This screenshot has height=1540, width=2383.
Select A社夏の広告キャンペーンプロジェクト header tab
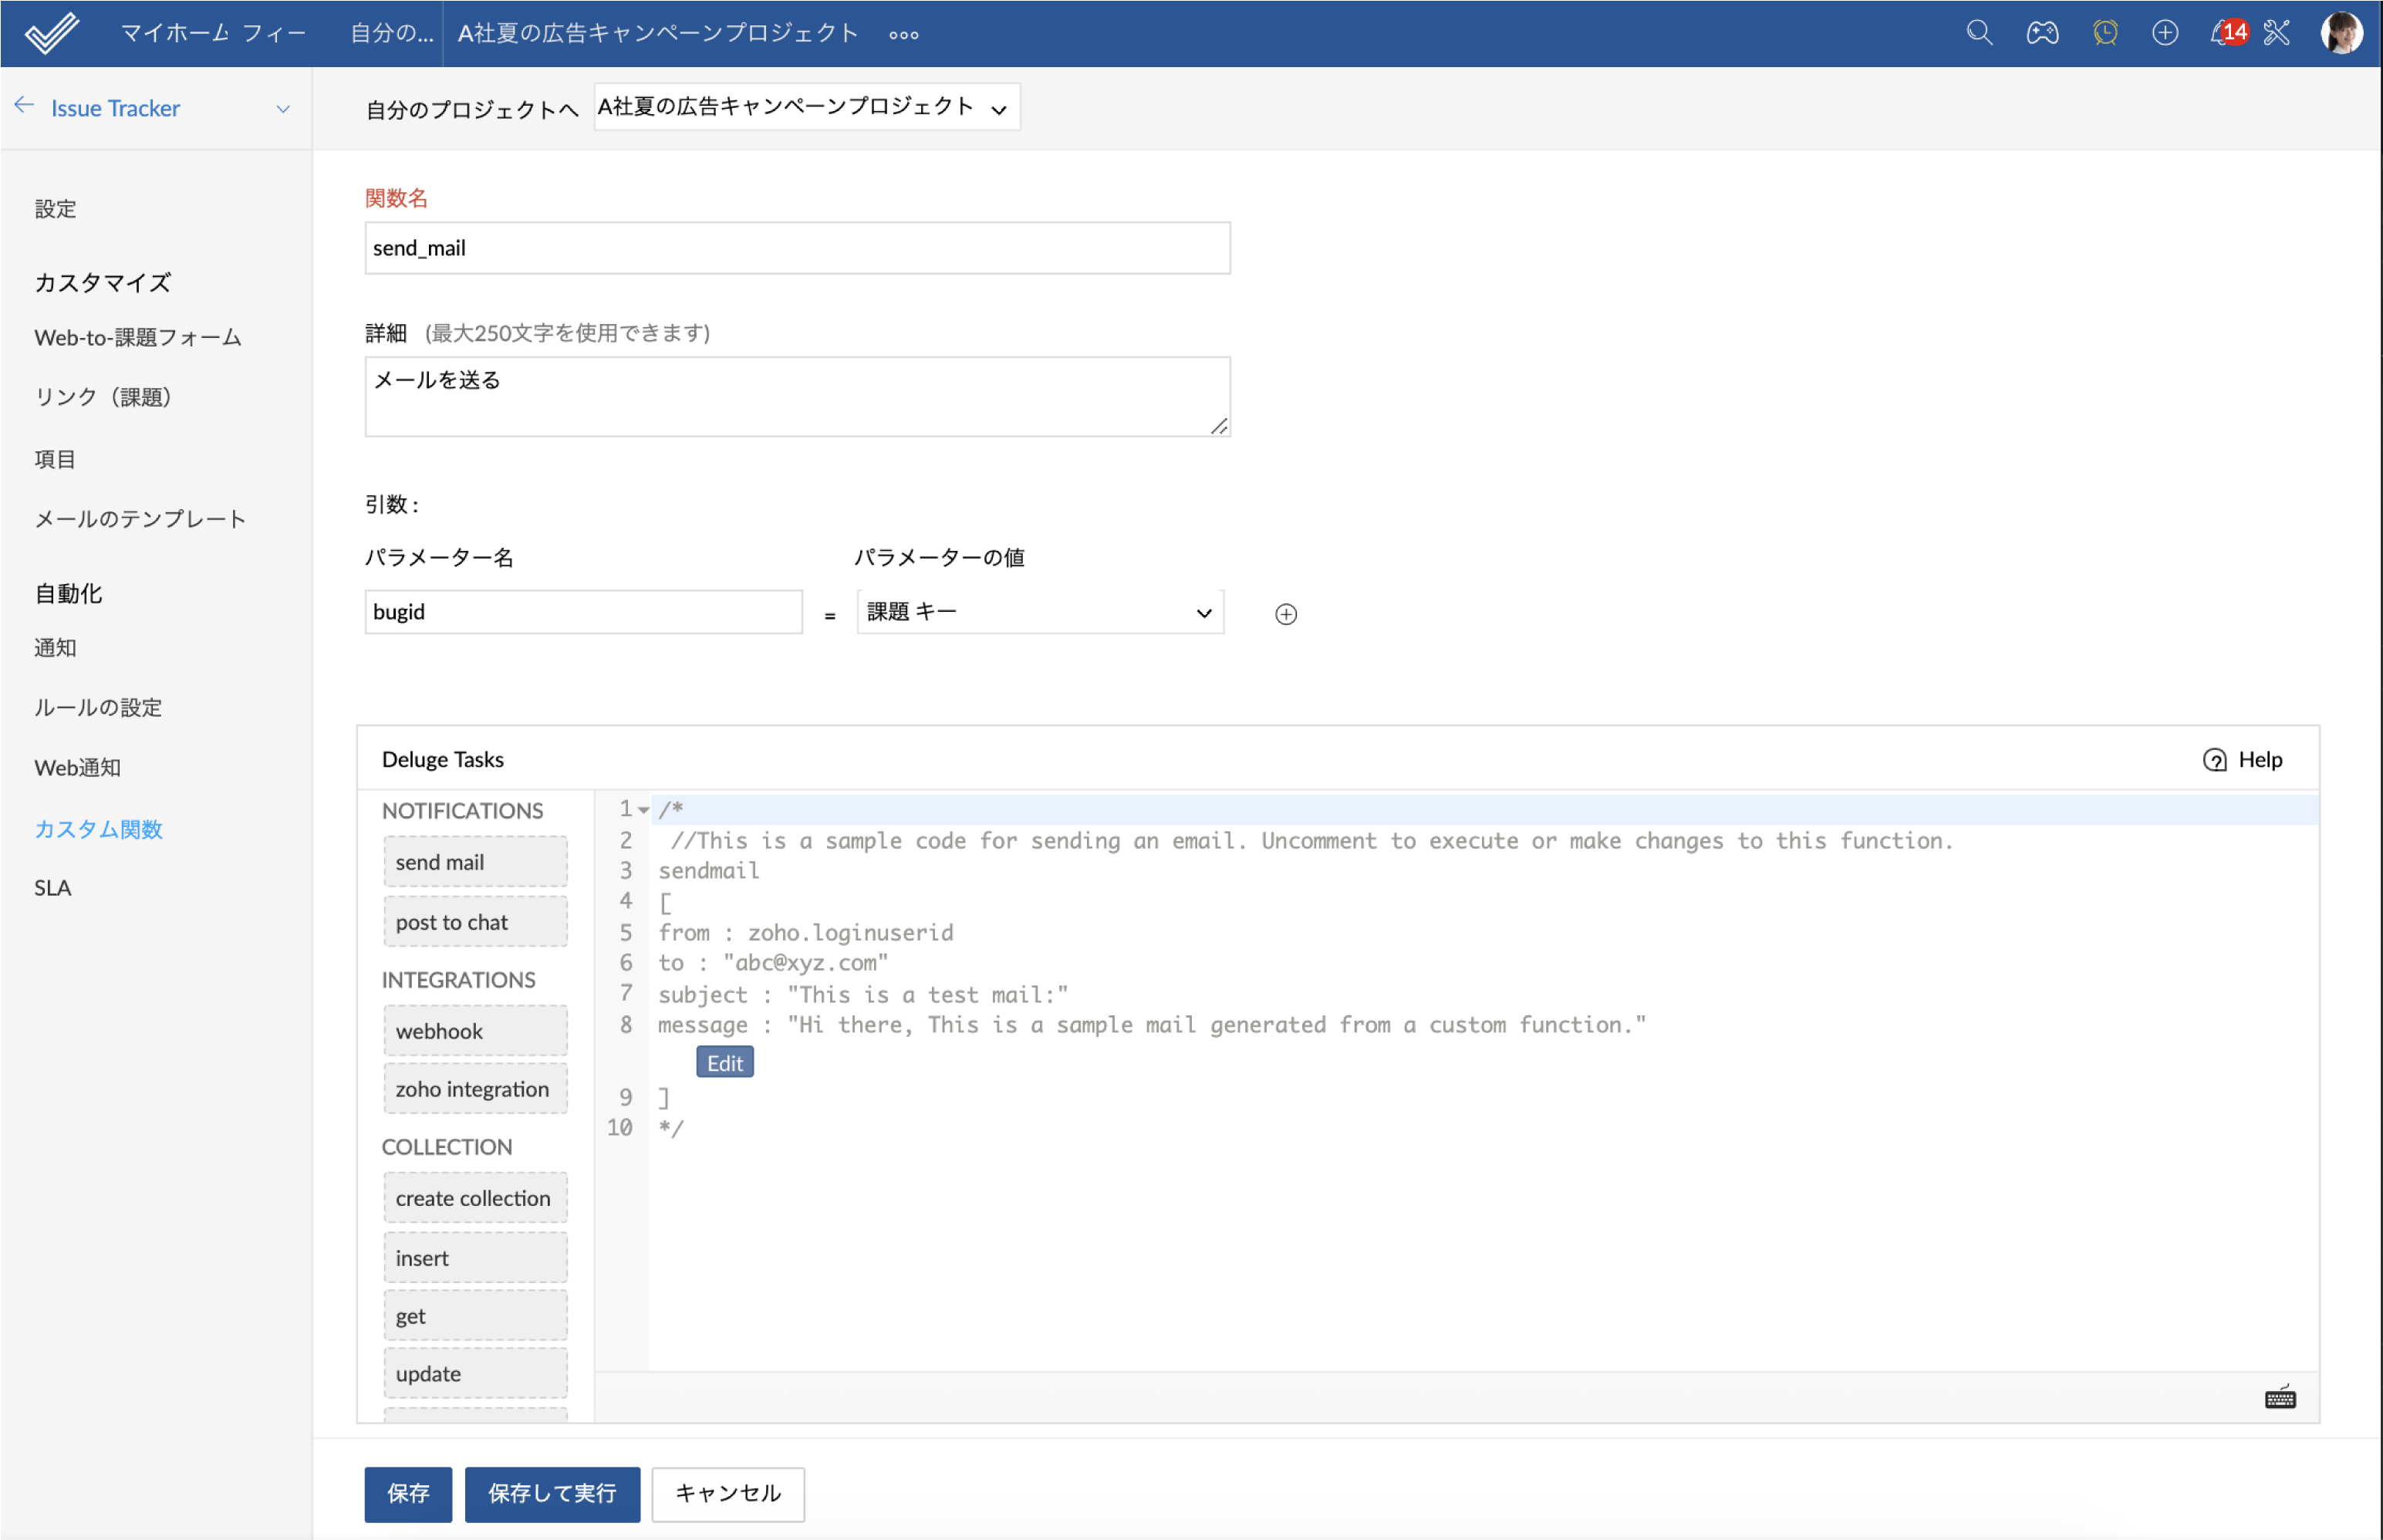coord(659,33)
